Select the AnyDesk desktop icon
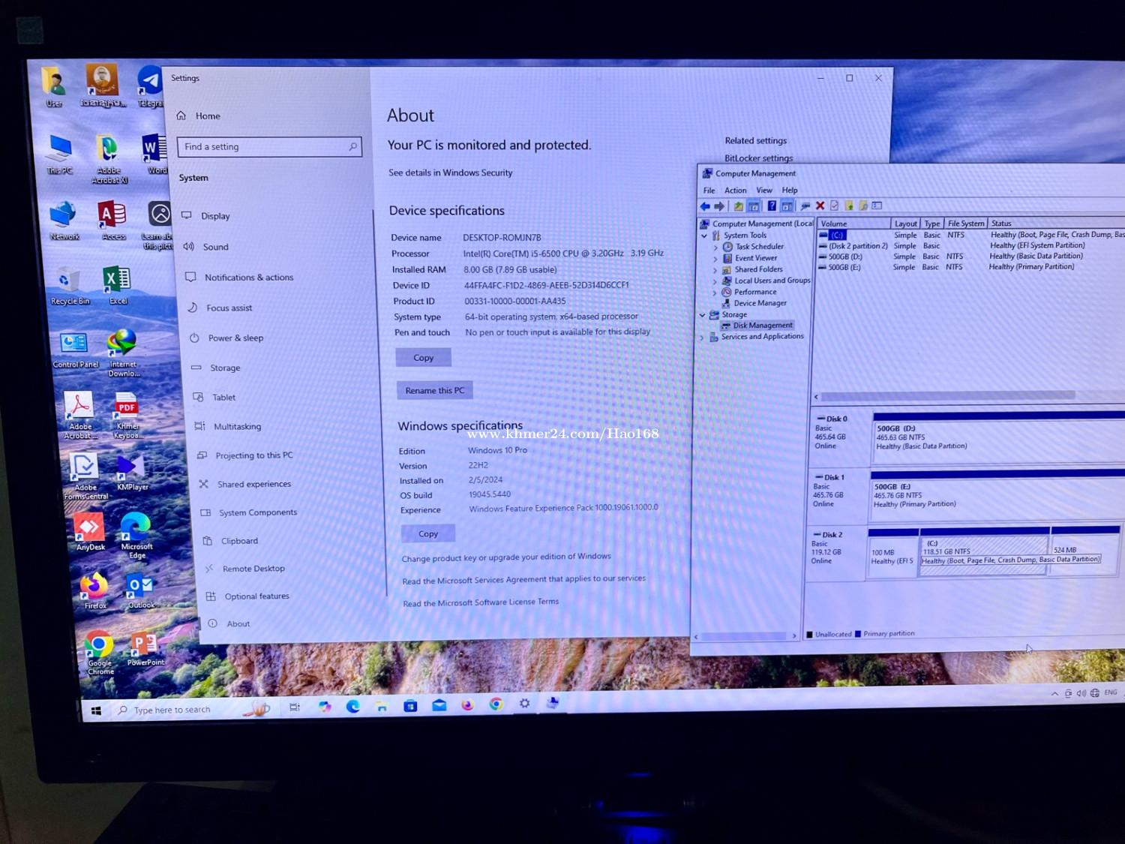The height and width of the screenshot is (844, 1125). (89, 532)
